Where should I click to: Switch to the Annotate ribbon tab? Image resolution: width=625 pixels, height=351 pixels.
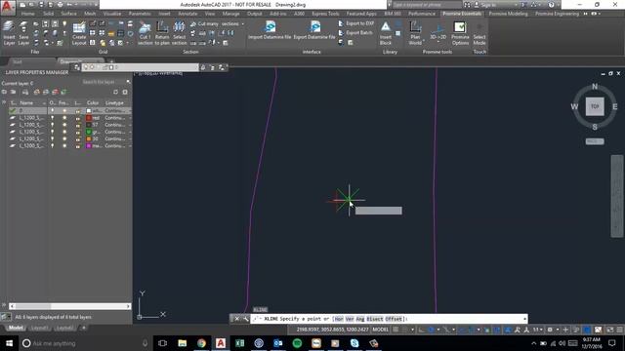tap(187, 14)
